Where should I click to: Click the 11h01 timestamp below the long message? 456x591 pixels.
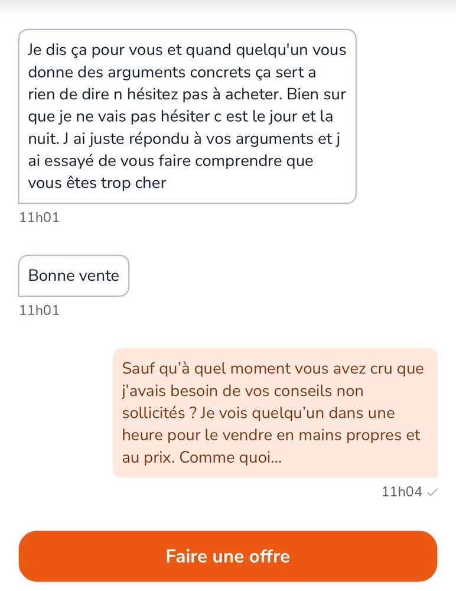point(40,217)
